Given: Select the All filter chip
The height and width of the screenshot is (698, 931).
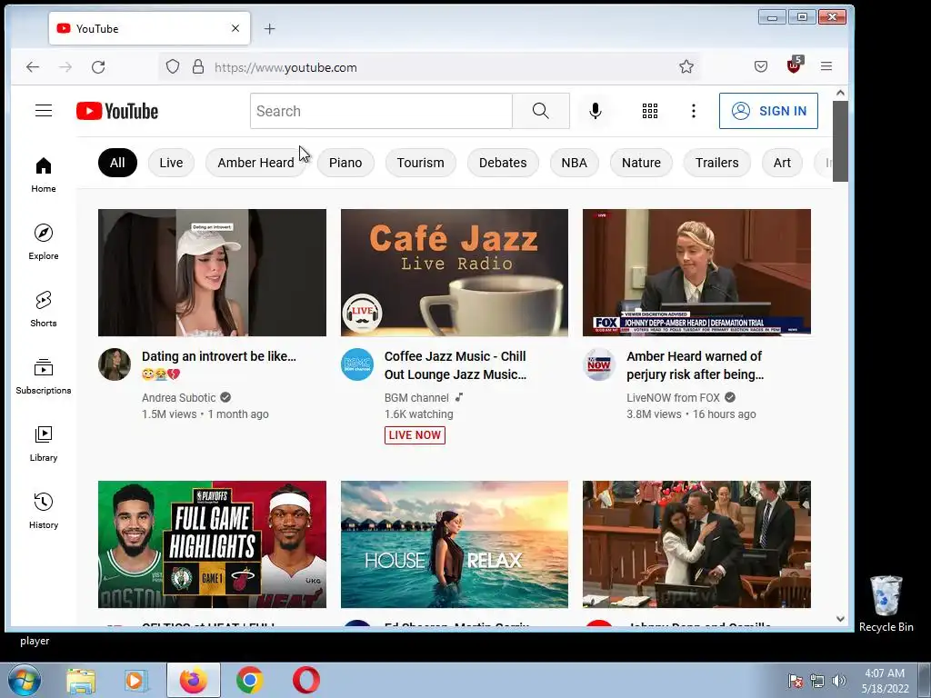Looking at the screenshot, I should (x=117, y=163).
